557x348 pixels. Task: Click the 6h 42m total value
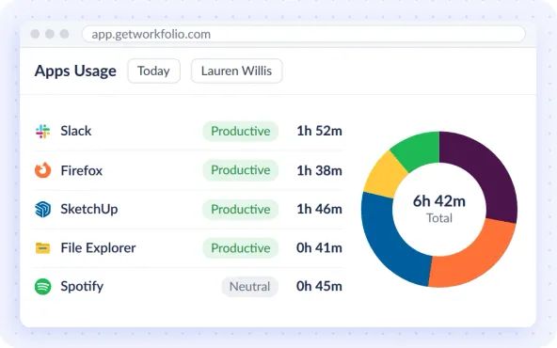click(439, 201)
